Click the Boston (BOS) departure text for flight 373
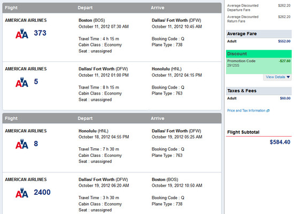294x214 pixels. point(92,20)
